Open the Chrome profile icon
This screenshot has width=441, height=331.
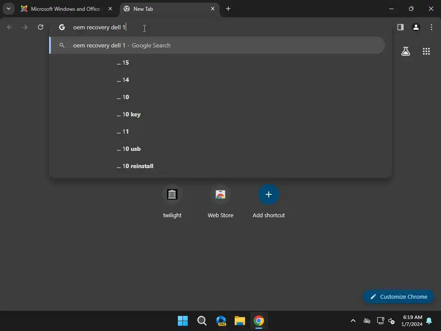(x=416, y=27)
